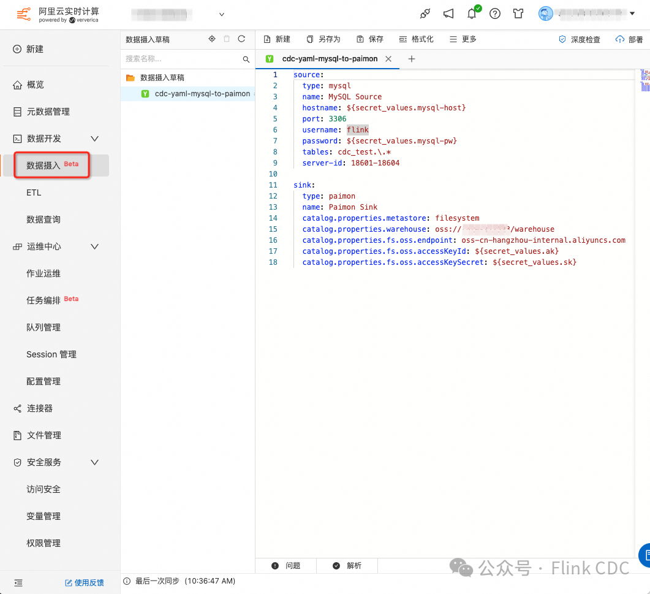The image size is (650, 594).
Task: Click the delete trash icon in drafts panel
Action: (x=227, y=39)
